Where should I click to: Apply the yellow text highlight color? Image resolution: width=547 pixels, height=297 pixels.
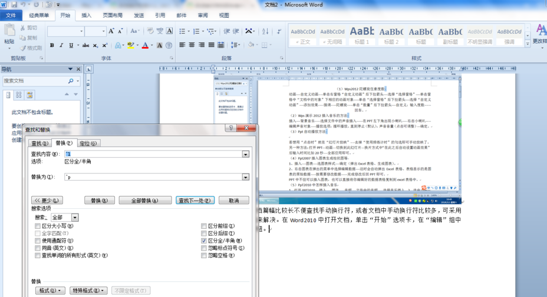pos(130,45)
